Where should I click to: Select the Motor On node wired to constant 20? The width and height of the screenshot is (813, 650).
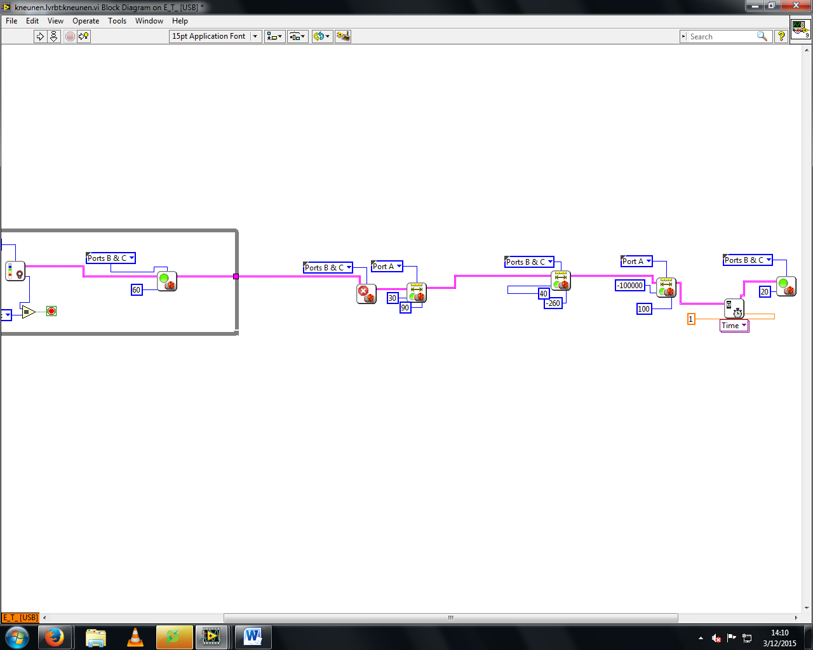(786, 286)
